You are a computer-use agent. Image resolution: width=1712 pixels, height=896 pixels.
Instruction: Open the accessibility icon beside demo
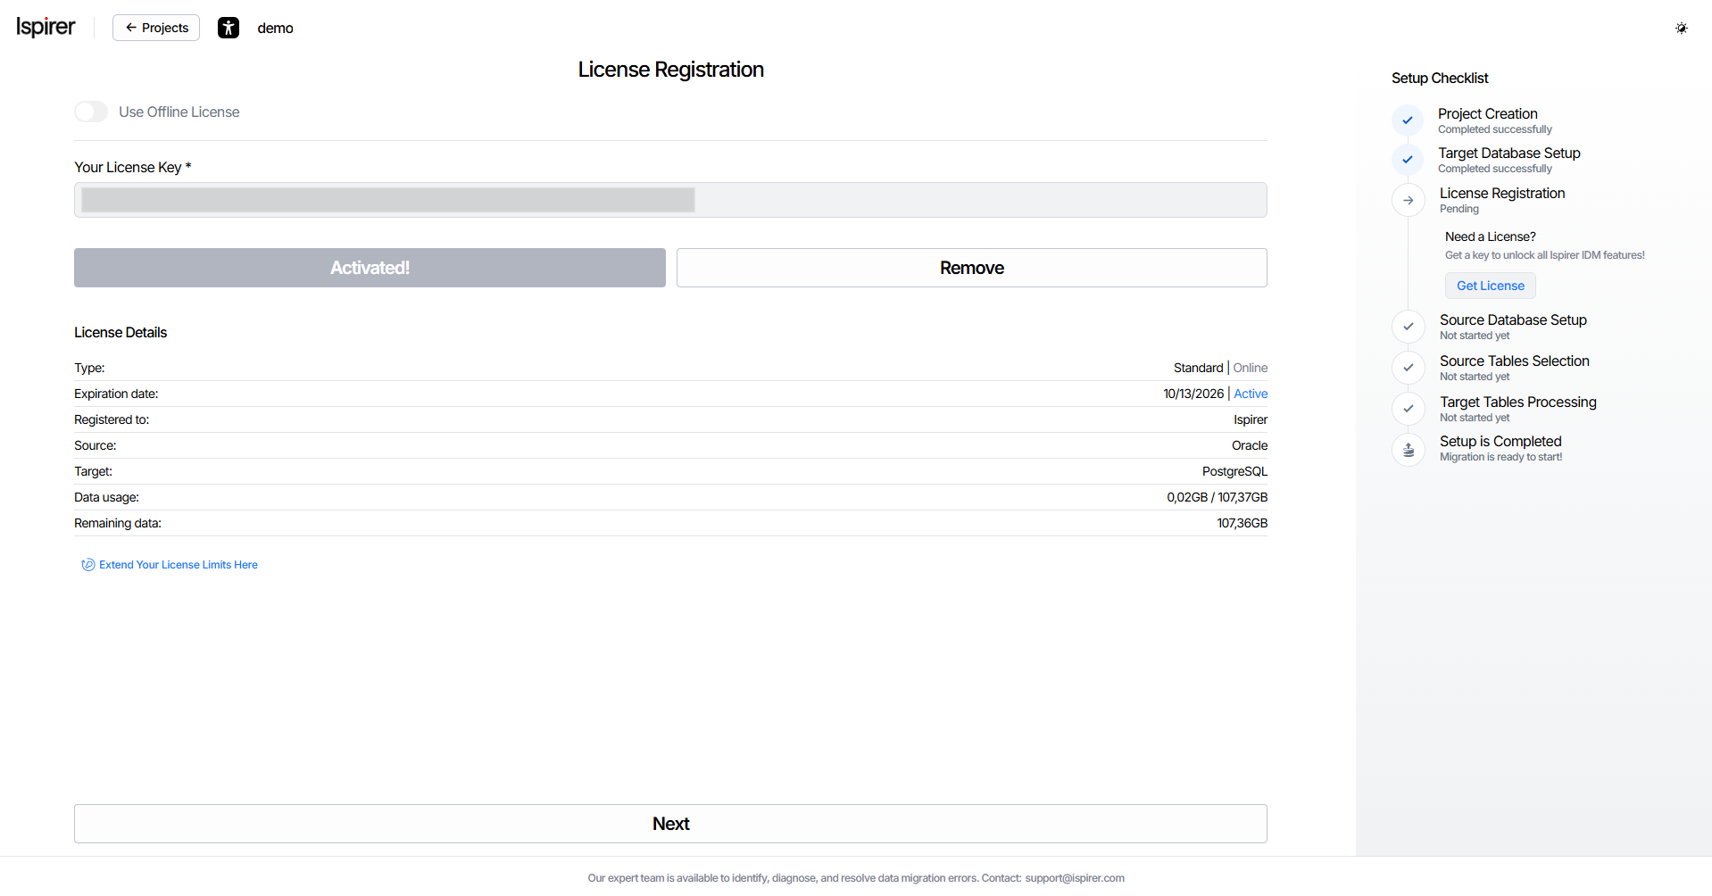point(229,28)
